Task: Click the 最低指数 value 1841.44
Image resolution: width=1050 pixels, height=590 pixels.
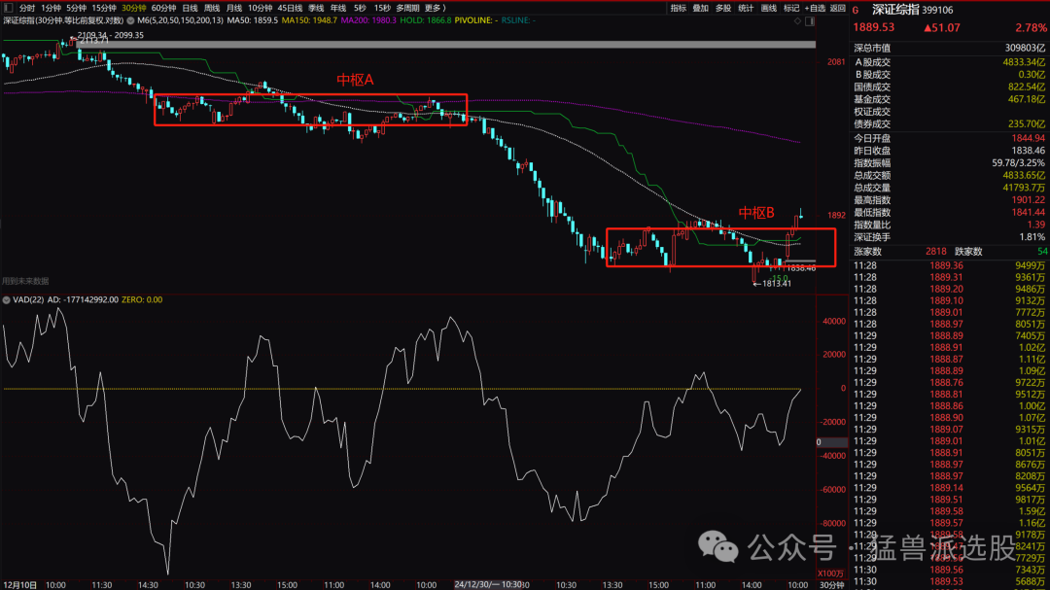Action: click(x=1028, y=212)
